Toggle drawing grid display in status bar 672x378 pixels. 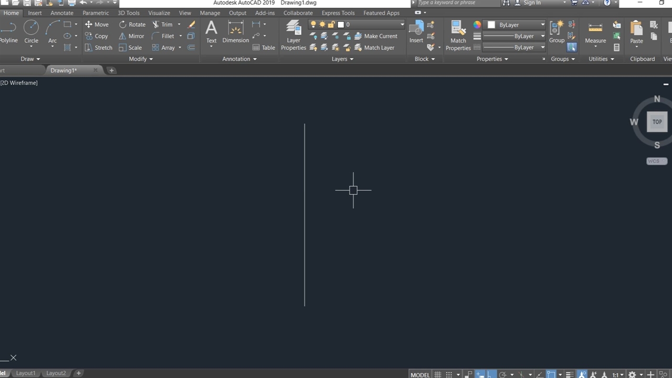438,374
